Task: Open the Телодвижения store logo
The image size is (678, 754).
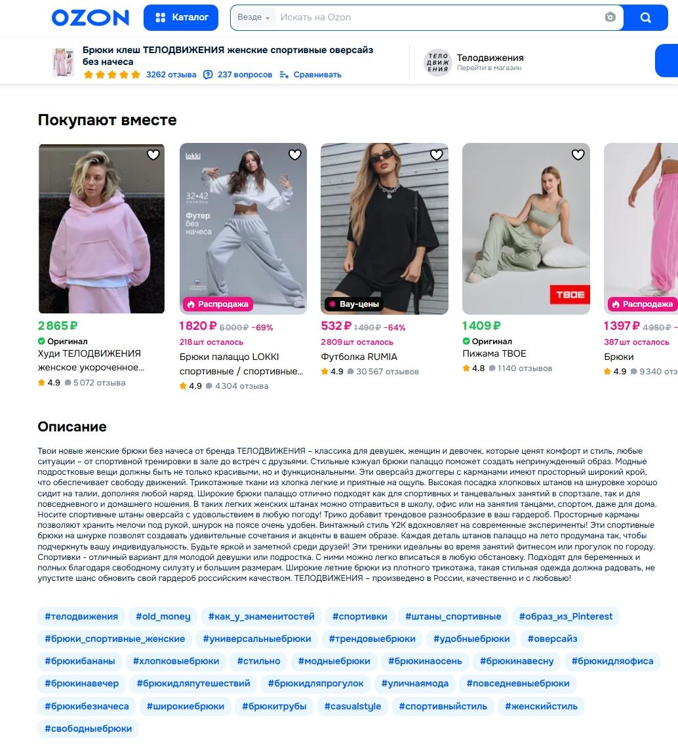Action: (x=437, y=62)
